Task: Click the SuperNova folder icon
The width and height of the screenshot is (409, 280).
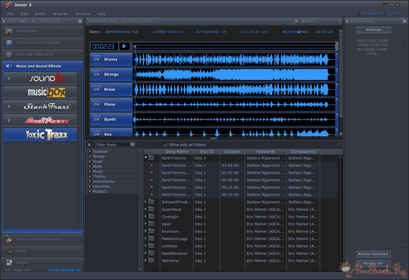Action: point(151,209)
